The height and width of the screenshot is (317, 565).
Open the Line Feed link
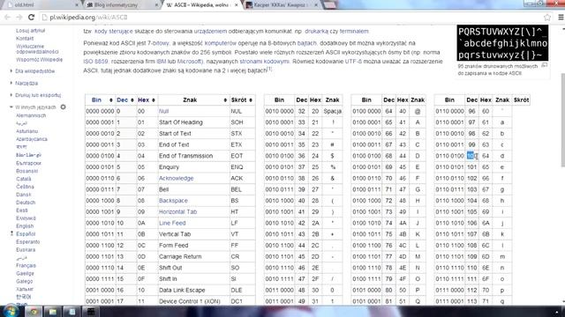pos(172,223)
